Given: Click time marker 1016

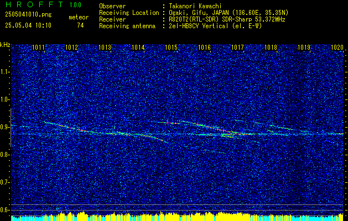Looking at the screenshot, I should point(204,47).
